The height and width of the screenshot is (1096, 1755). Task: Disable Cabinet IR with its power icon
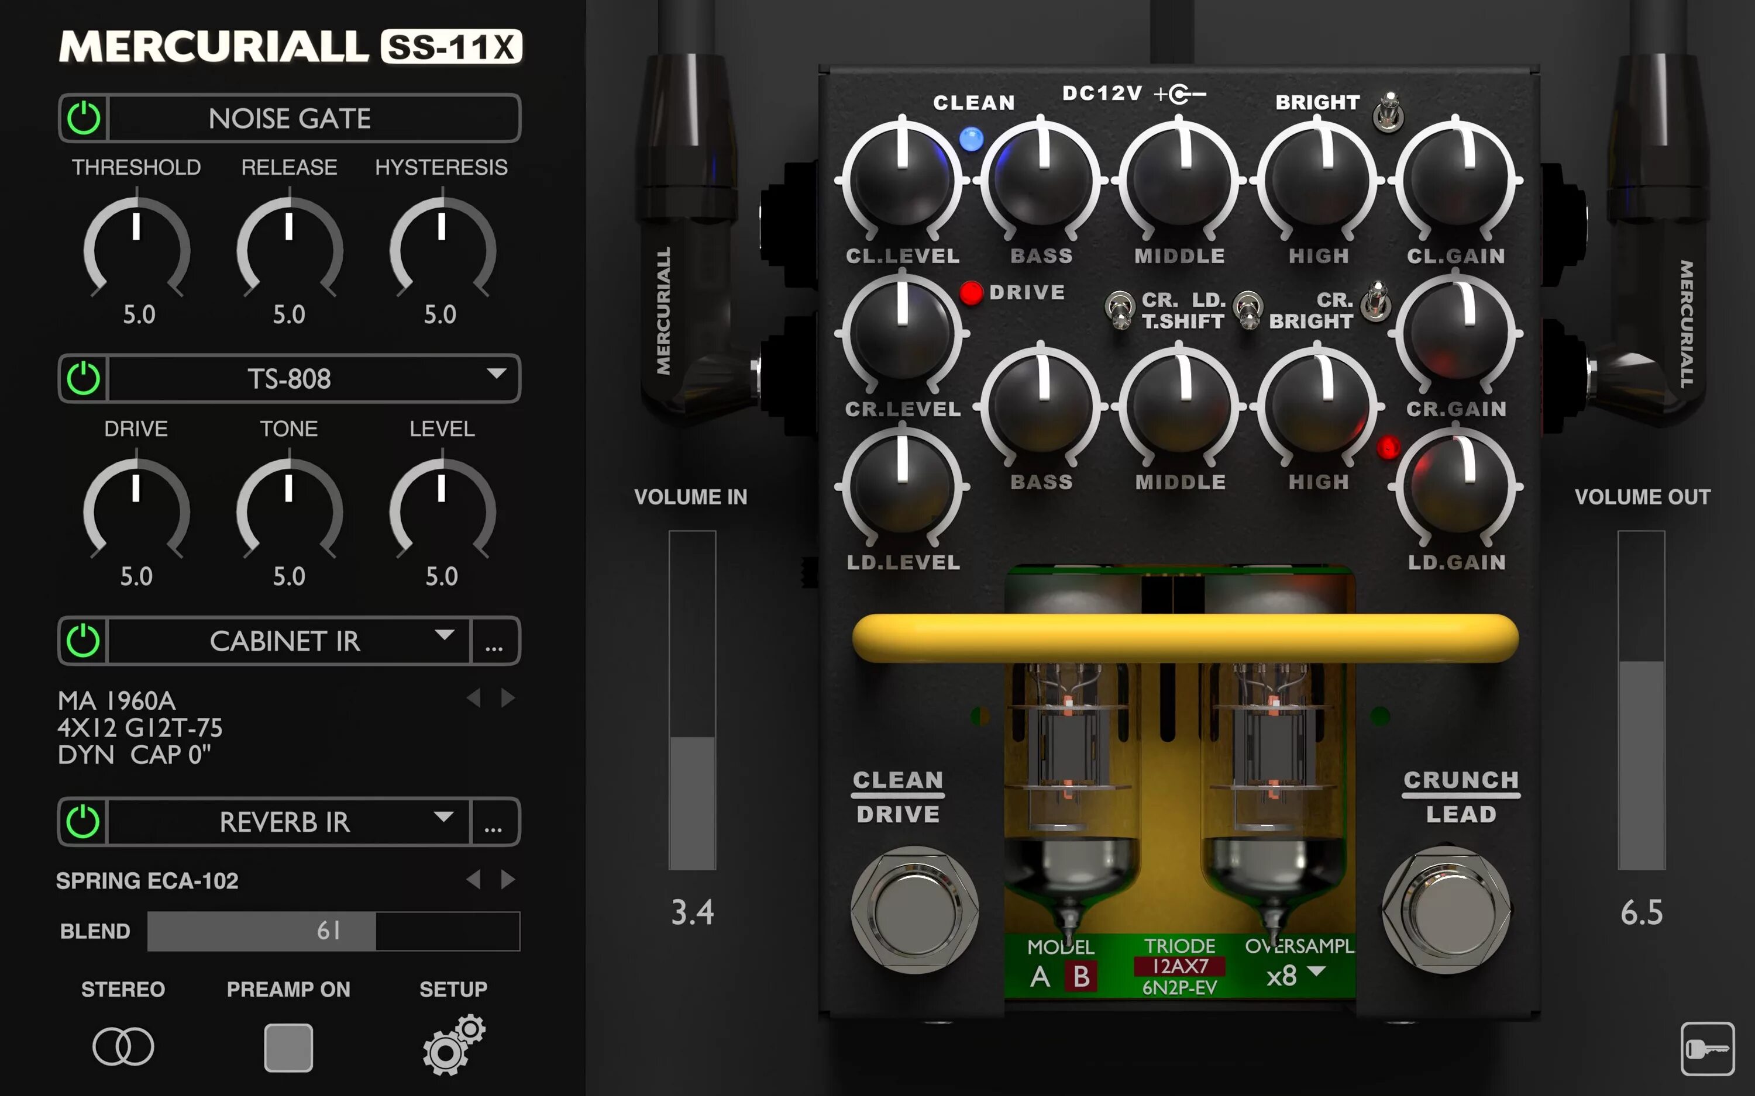click(x=84, y=641)
